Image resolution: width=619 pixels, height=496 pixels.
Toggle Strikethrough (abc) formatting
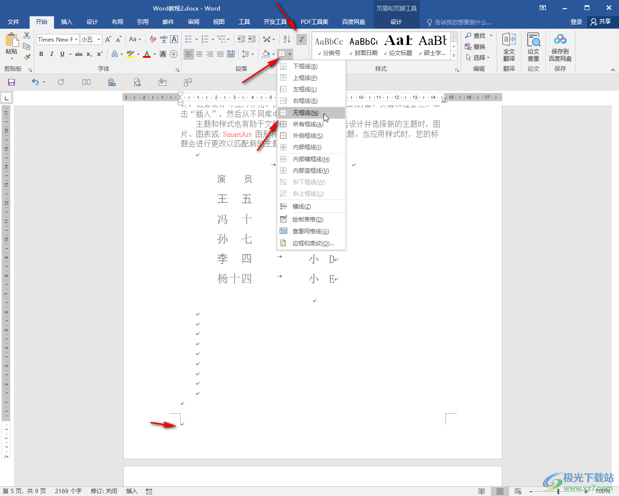click(79, 54)
